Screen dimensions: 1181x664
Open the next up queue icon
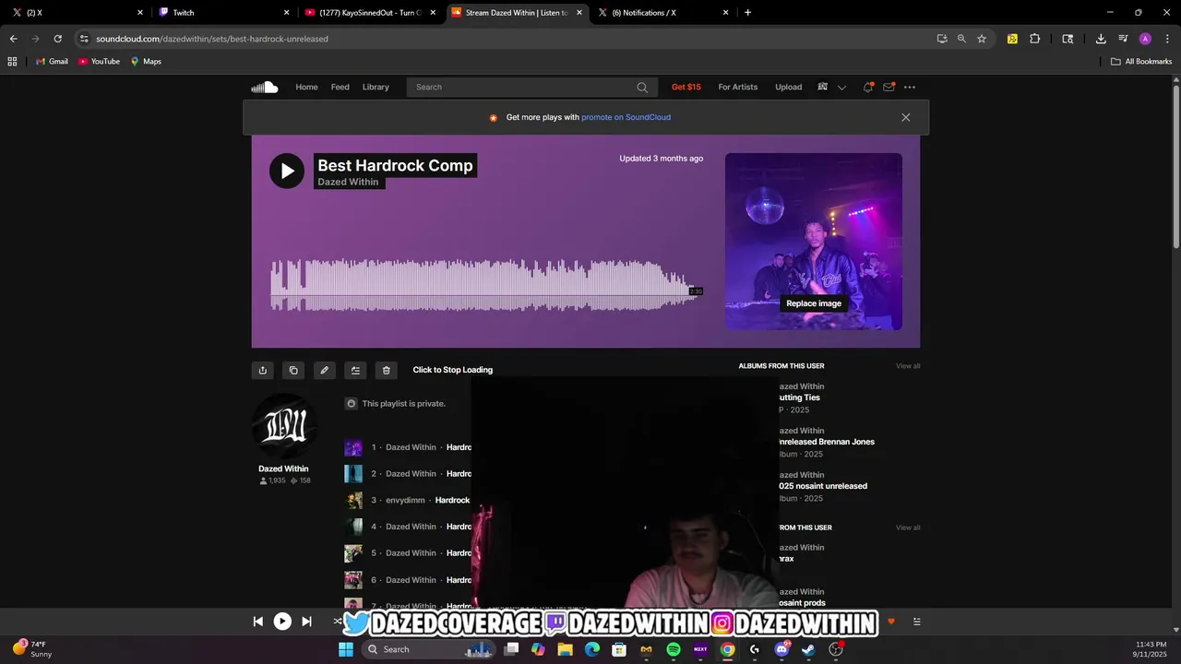[x=916, y=622]
